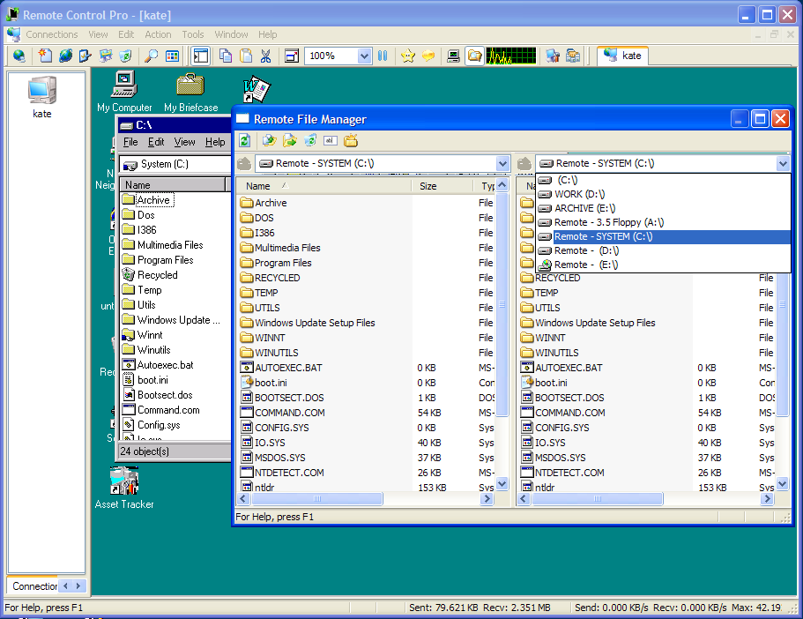
Task: Choose ARCHIVE (E:\) in the drive list
Action: click(663, 208)
